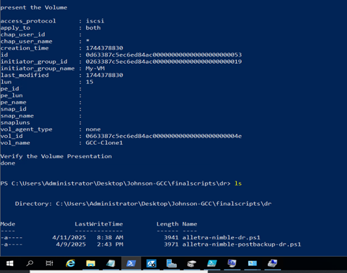Click the LastWriteTime column header
Screen dimensions: 347x273
[99, 224]
